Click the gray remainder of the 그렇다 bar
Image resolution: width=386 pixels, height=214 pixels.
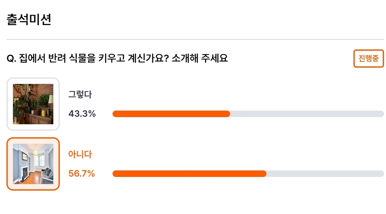(x=307, y=114)
